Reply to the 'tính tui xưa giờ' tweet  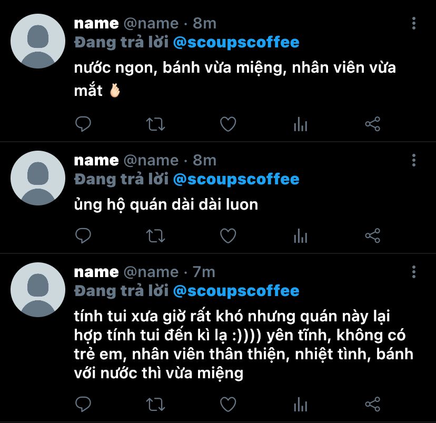coord(83,405)
